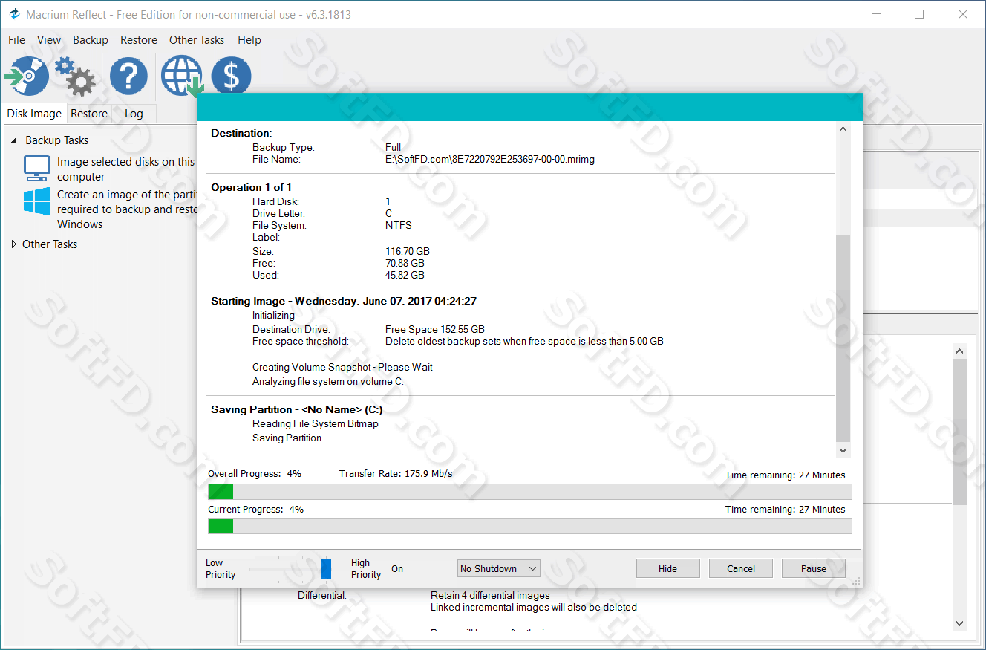The height and width of the screenshot is (650, 986).
Task: Click 'Delete oldest backup sets' threshold text
Action: 524,342
